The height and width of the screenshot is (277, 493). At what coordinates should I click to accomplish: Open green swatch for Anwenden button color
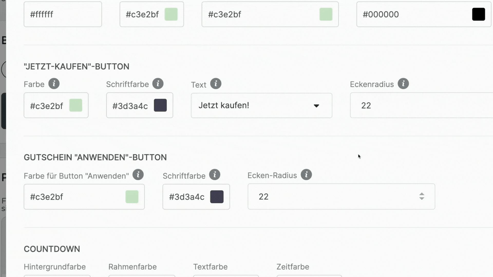coord(132,197)
